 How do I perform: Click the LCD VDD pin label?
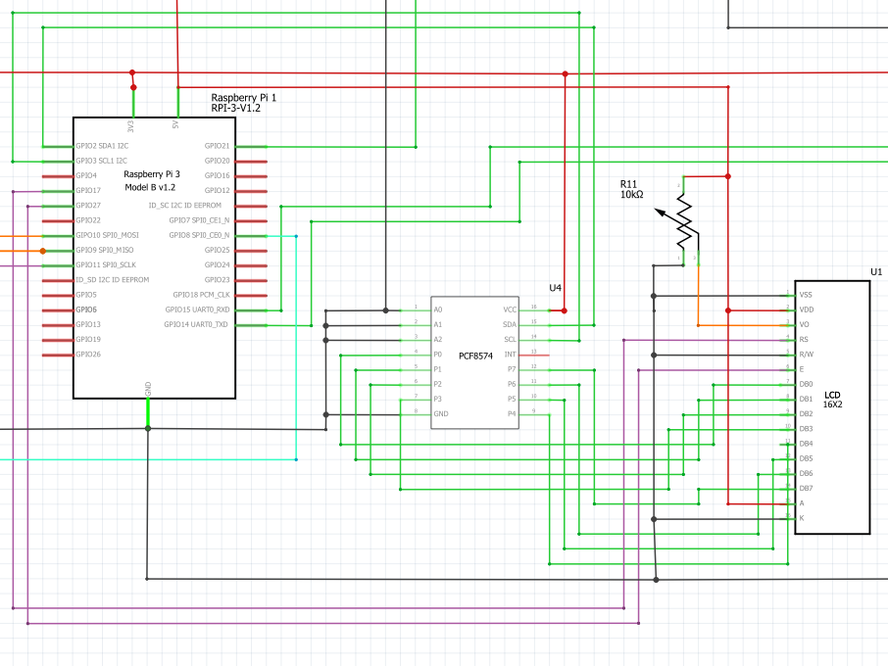coord(807,310)
